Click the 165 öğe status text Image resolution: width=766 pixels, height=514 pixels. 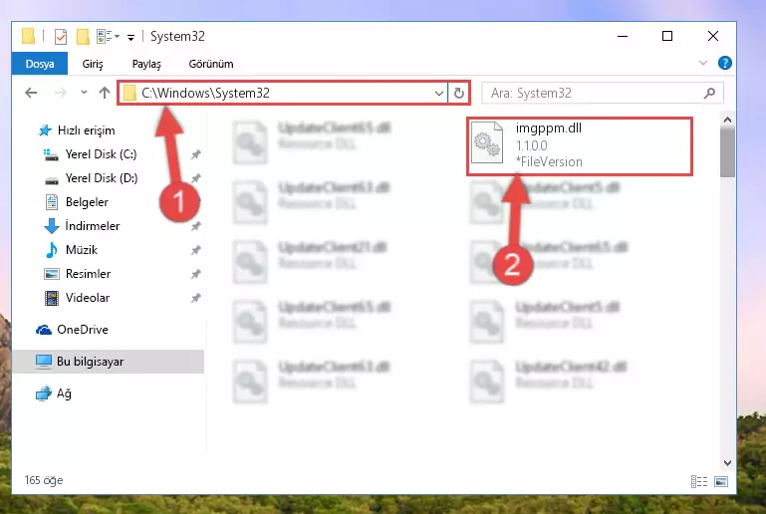(44, 481)
